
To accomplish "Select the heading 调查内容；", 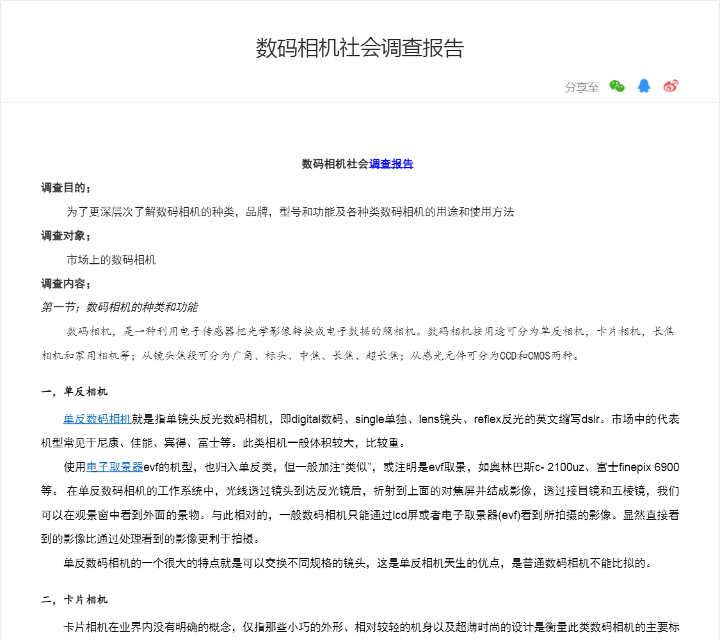I will tap(66, 284).
